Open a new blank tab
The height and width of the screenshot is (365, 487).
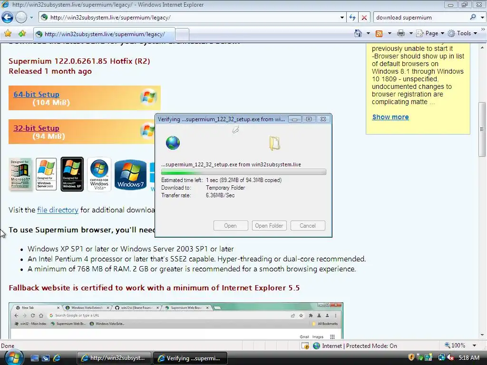182,34
